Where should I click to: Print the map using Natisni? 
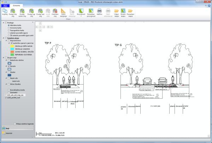pyautogui.click(x=99, y=12)
